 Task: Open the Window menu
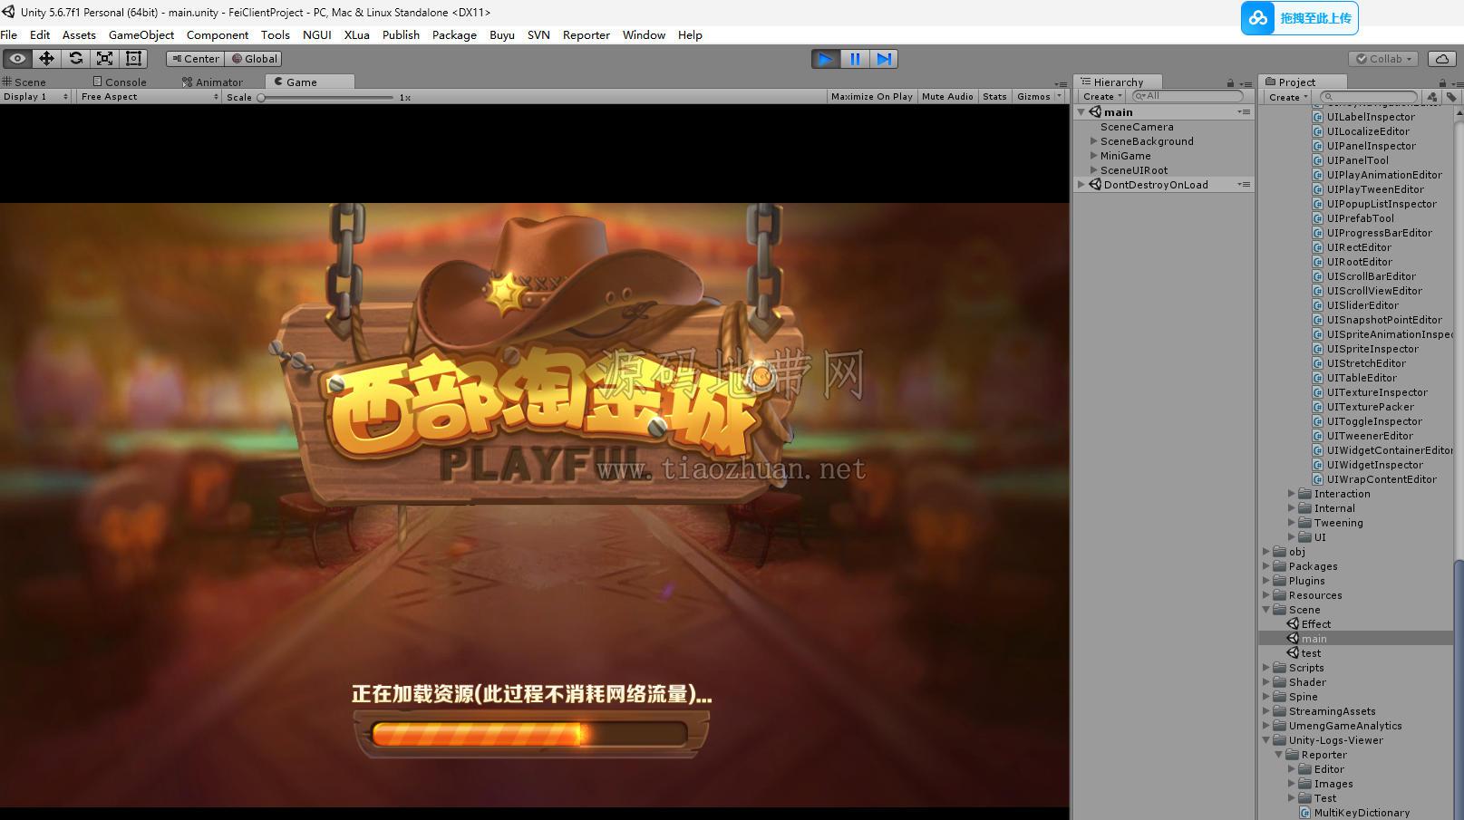click(x=644, y=35)
